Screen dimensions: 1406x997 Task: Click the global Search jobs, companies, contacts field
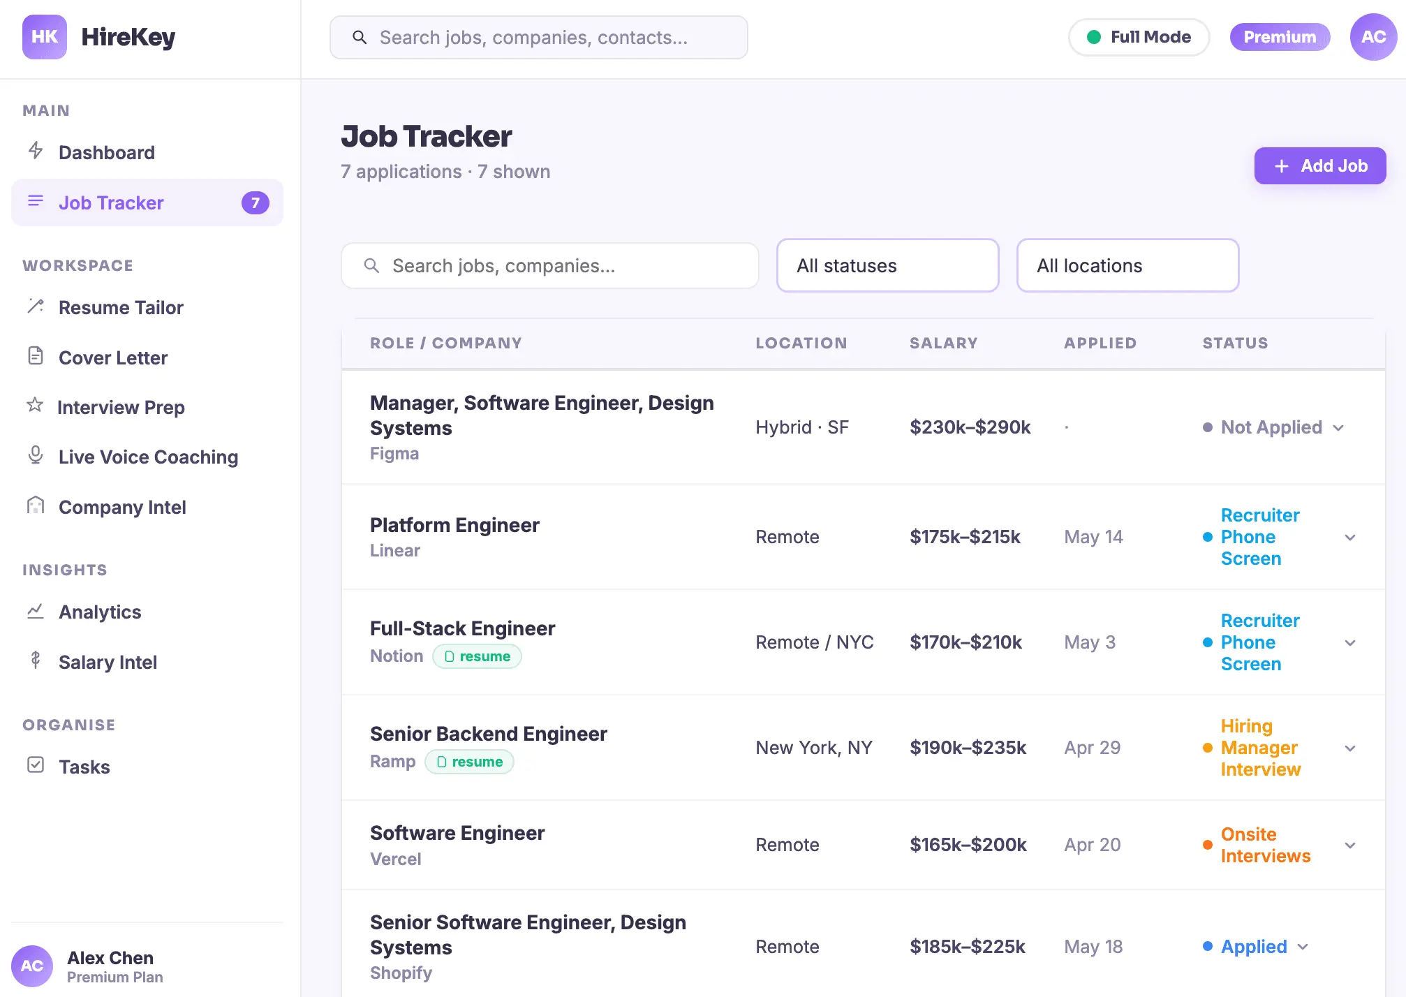coord(538,37)
